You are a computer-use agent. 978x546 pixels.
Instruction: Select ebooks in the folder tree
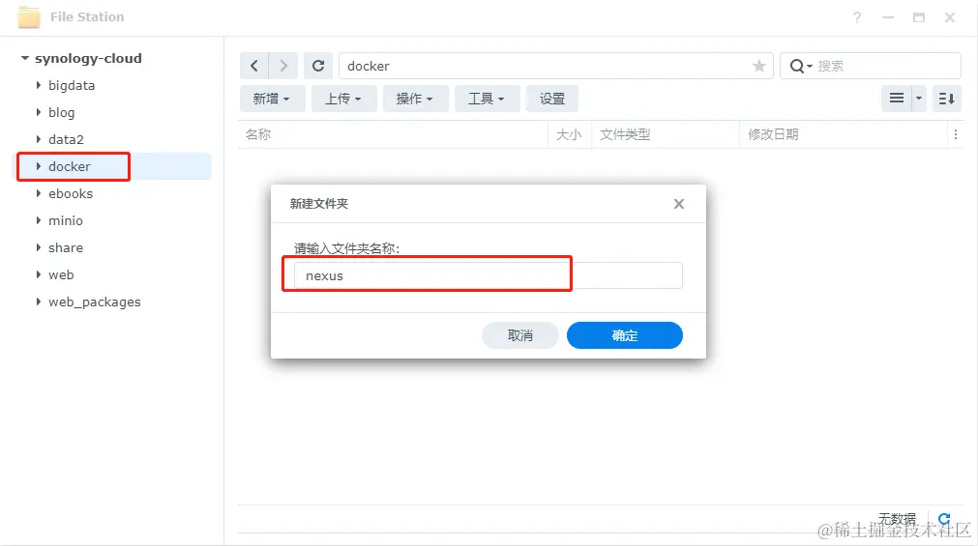pos(71,194)
